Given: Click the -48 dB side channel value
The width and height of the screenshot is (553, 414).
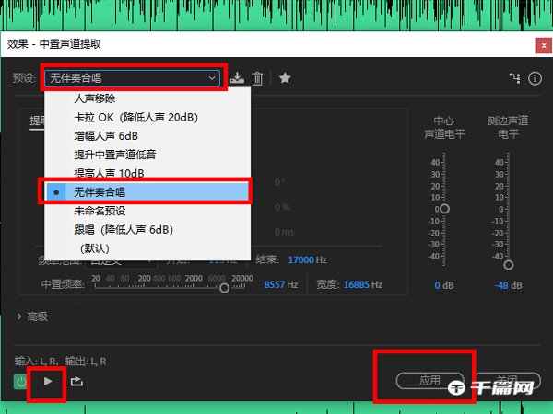Looking at the screenshot, I should click(x=508, y=285).
